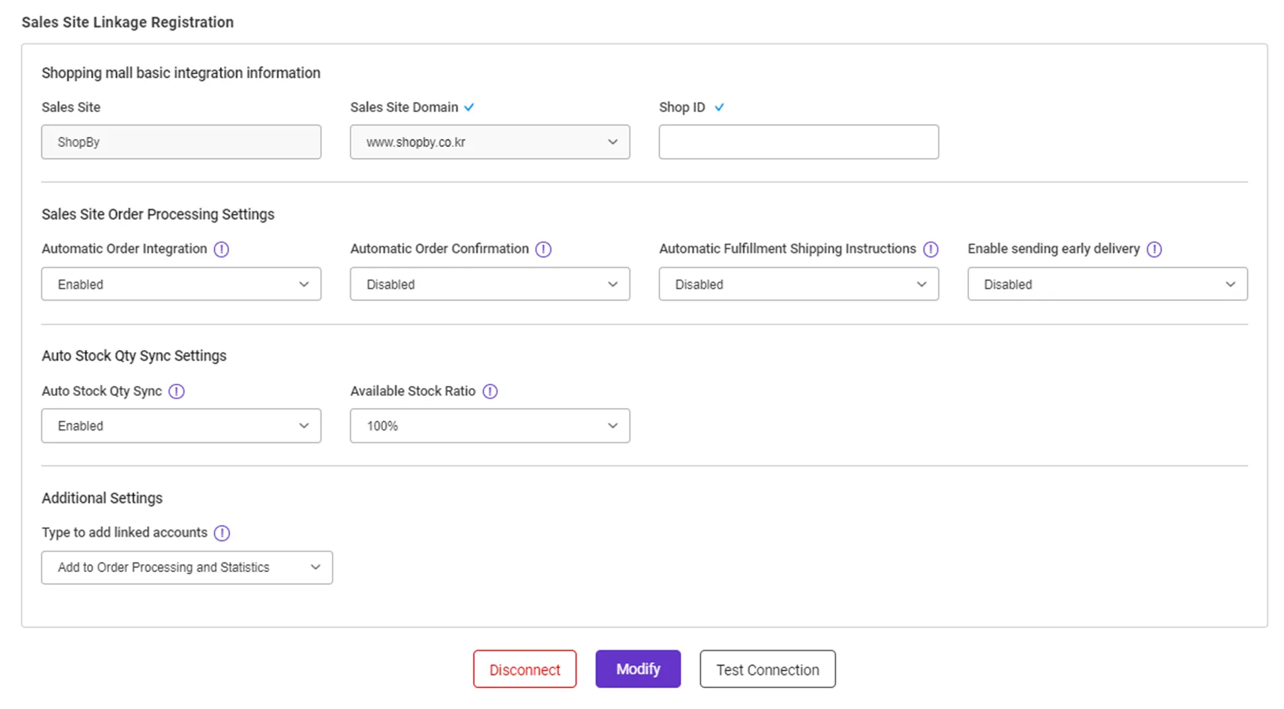Open Automatic Order Integration dropdown
This screenshot has height=709, width=1284.
[181, 284]
